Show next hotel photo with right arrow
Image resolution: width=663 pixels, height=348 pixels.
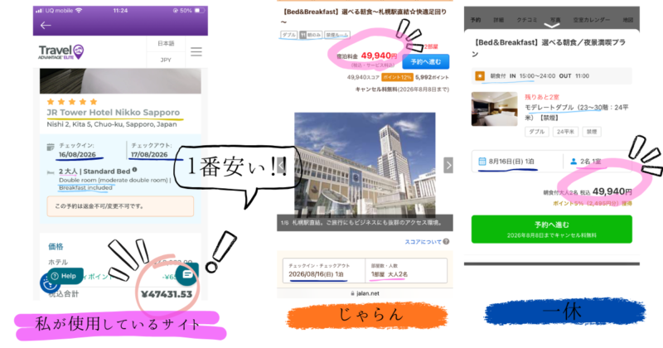448,166
